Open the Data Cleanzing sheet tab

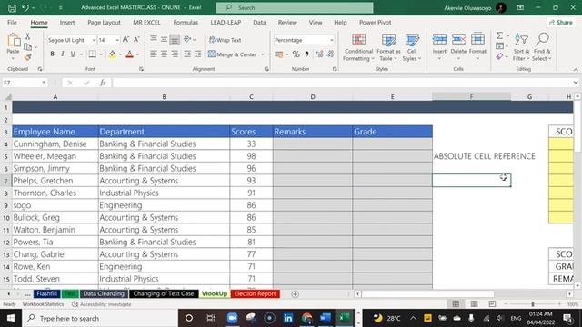104,293
